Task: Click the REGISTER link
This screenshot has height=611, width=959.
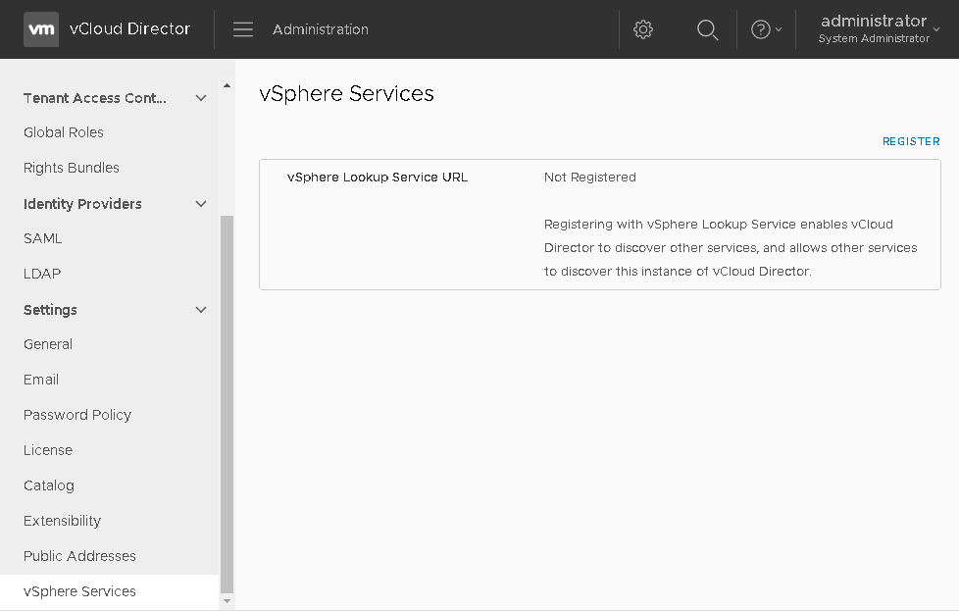Action: [x=910, y=141]
